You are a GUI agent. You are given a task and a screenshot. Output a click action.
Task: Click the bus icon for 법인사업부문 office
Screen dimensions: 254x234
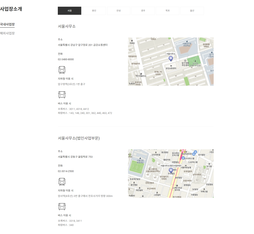tap(62, 206)
